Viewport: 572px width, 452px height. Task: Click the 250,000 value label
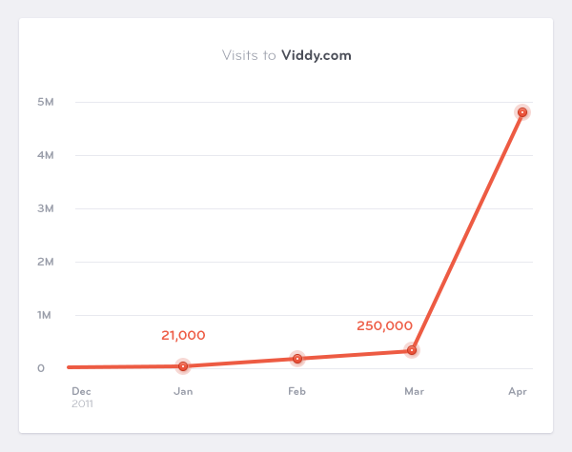384,325
